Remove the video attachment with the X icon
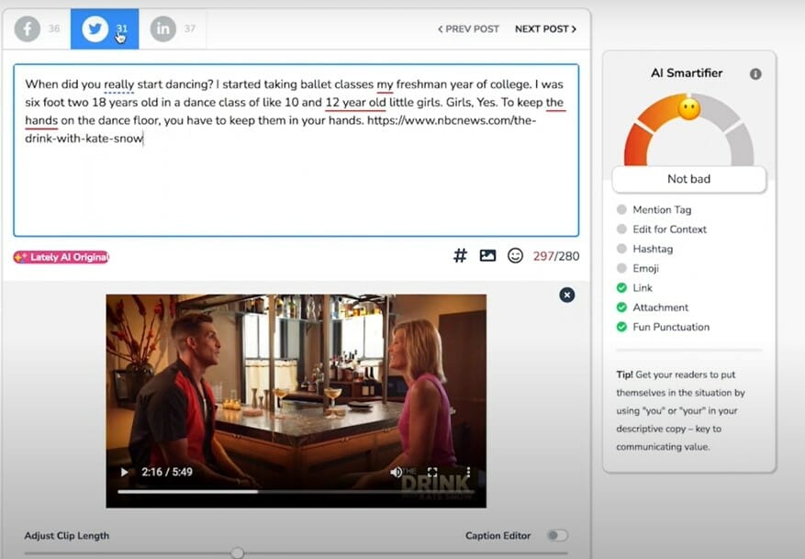This screenshot has width=805, height=559. (x=566, y=295)
